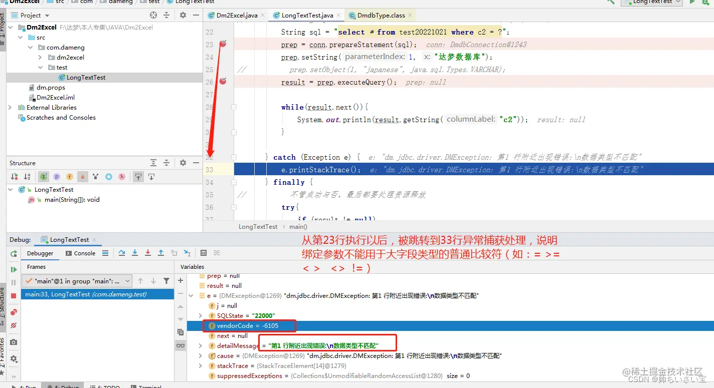Expand the SQLState variable node

tap(201, 316)
